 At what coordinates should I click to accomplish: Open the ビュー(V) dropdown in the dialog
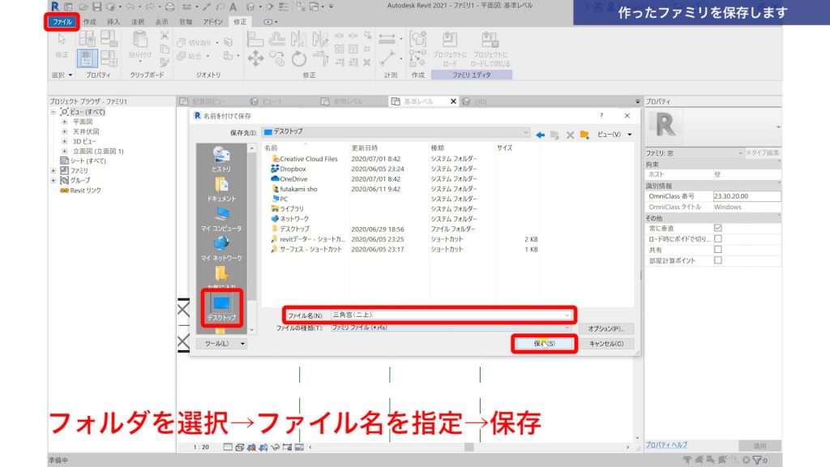[614, 134]
